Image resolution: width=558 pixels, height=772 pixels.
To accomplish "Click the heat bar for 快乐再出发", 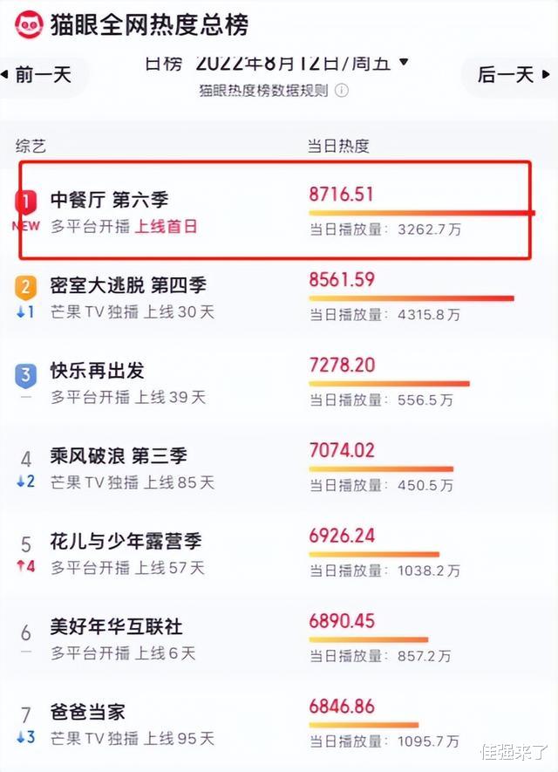I will [389, 383].
